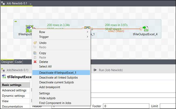Screen dimensions: 176x109
Task: Open Settings from context menu
Action: [61, 93]
